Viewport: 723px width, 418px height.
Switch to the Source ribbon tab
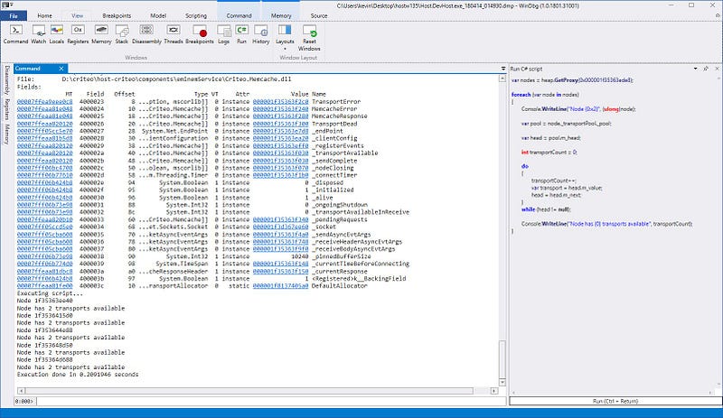319,15
